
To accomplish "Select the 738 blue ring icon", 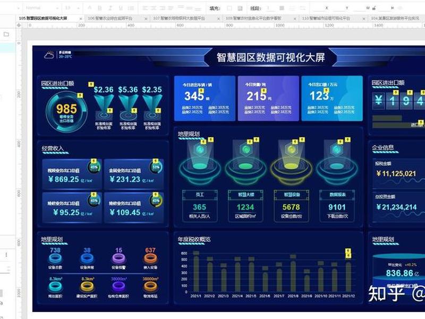I will point(55,258).
